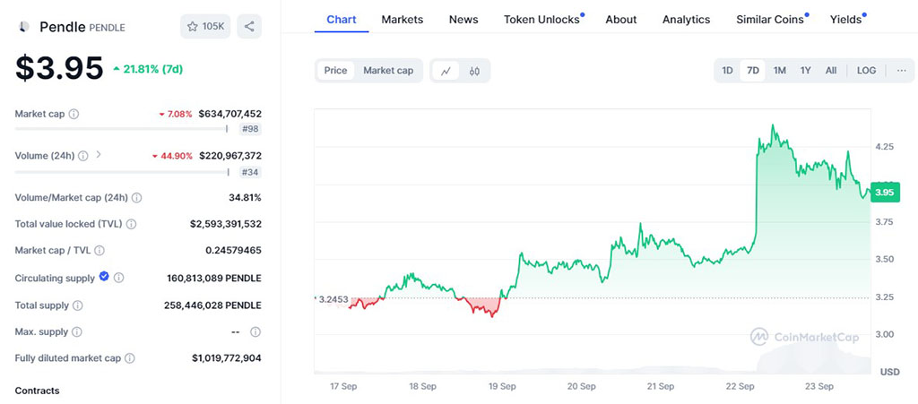Click info icon next to Max. supply value
This screenshot has width=918, height=404.
[x=255, y=331]
